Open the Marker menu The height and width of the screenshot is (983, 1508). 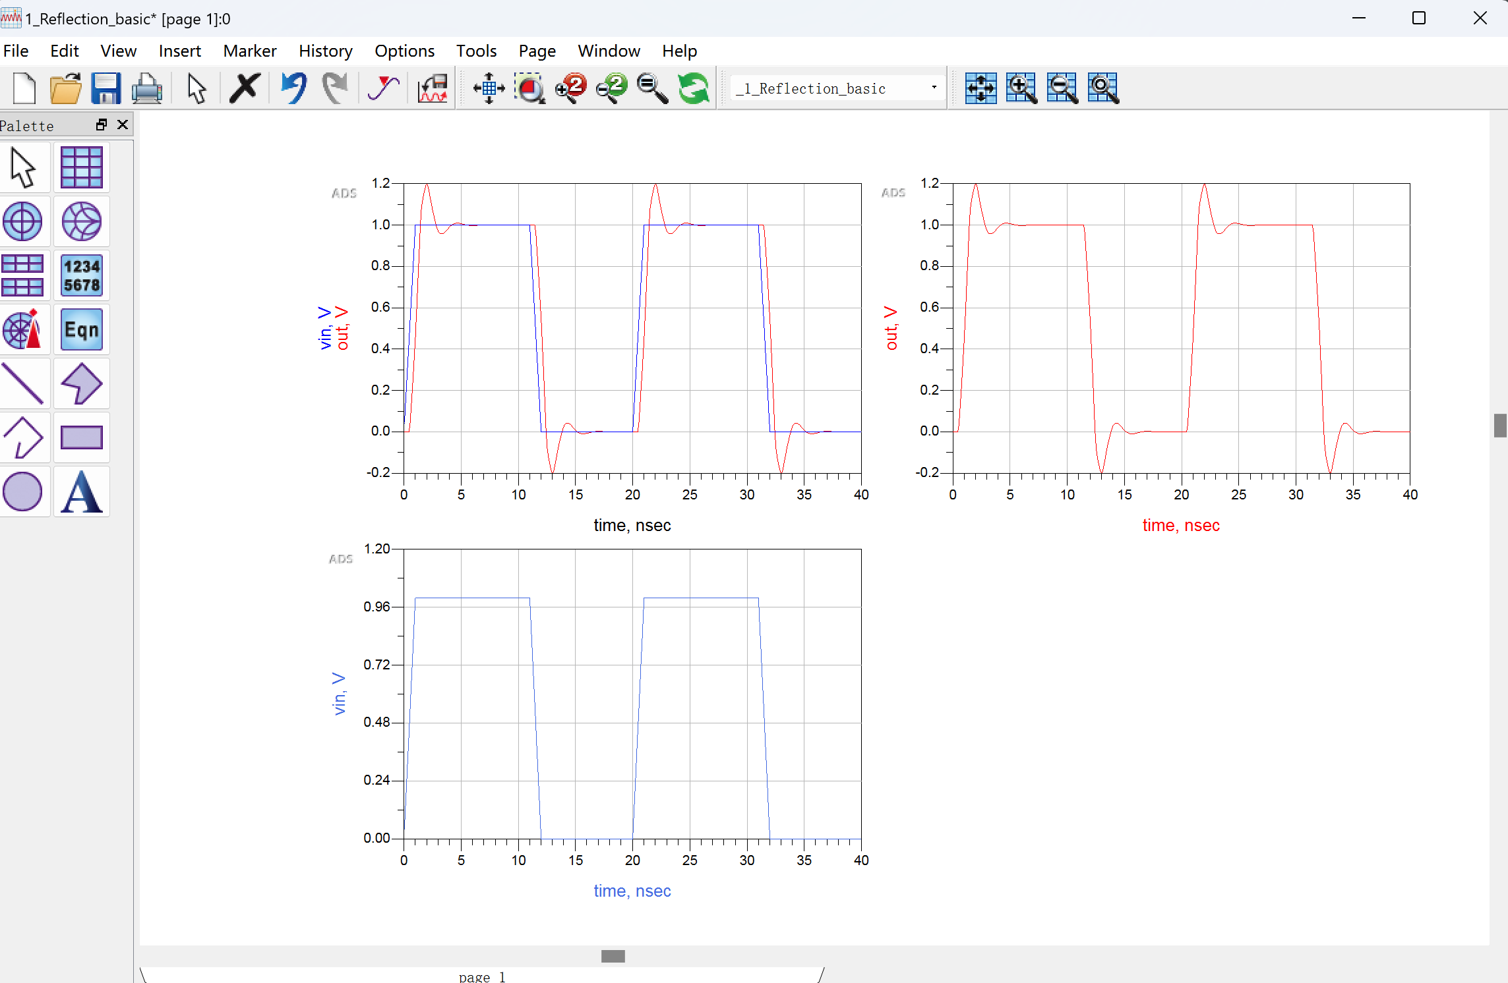[x=250, y=51]
